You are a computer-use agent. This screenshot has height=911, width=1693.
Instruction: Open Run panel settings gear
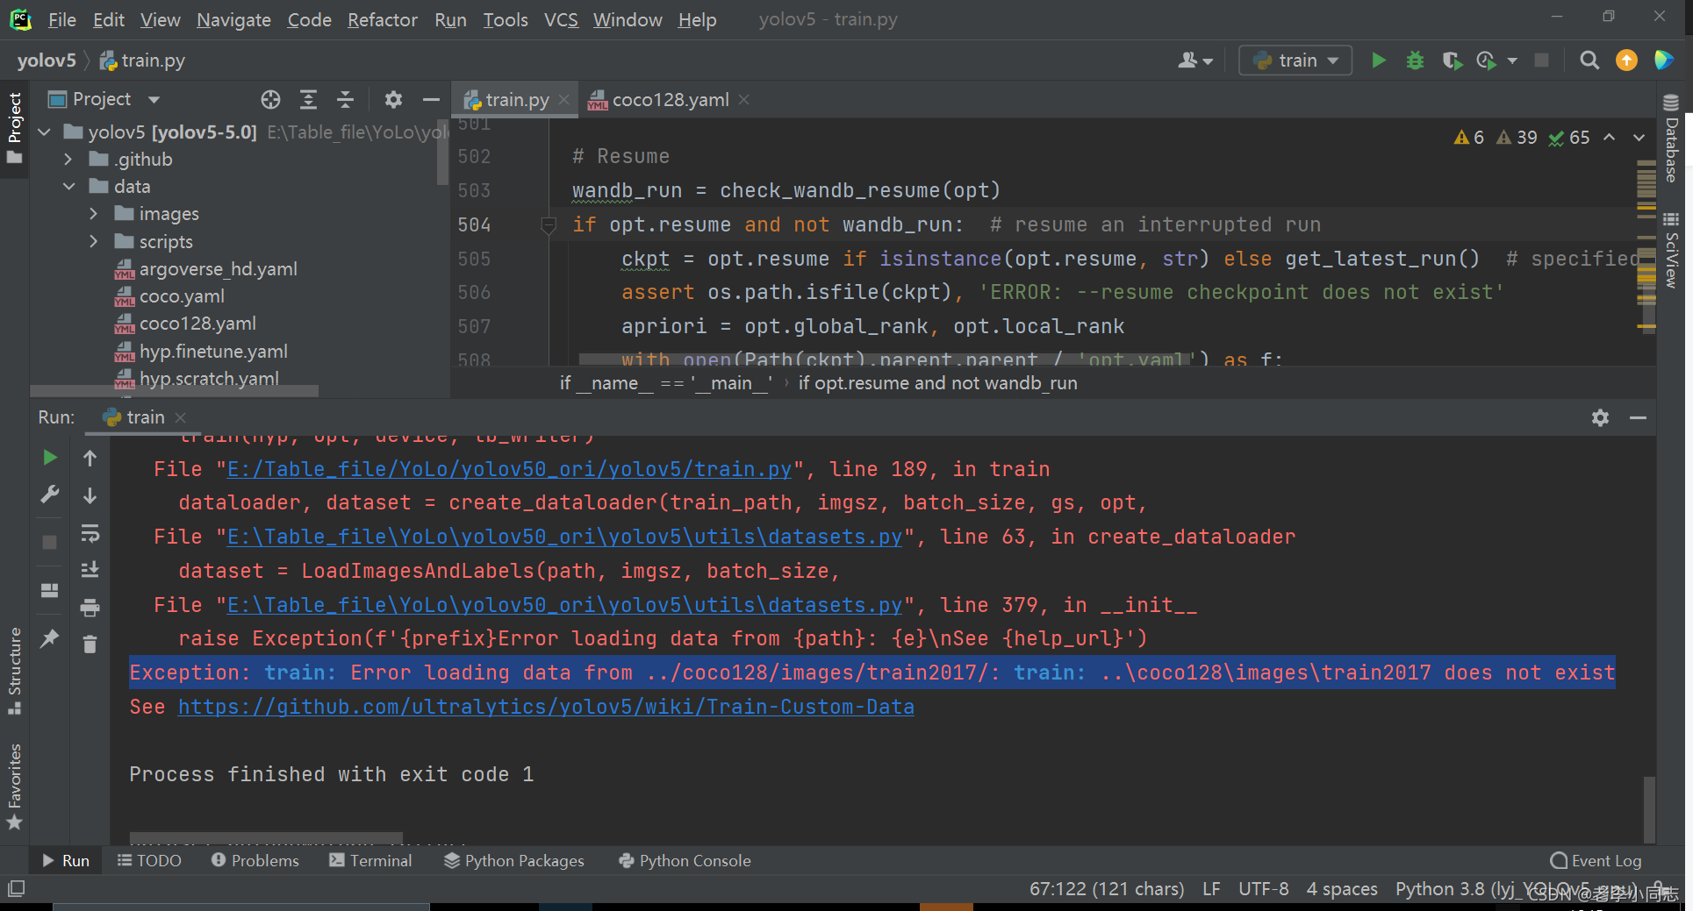coord(1600,418)
